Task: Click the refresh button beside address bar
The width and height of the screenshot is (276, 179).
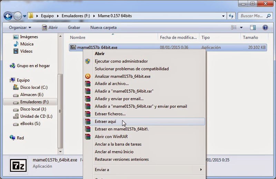Action: tap(231, 16)
